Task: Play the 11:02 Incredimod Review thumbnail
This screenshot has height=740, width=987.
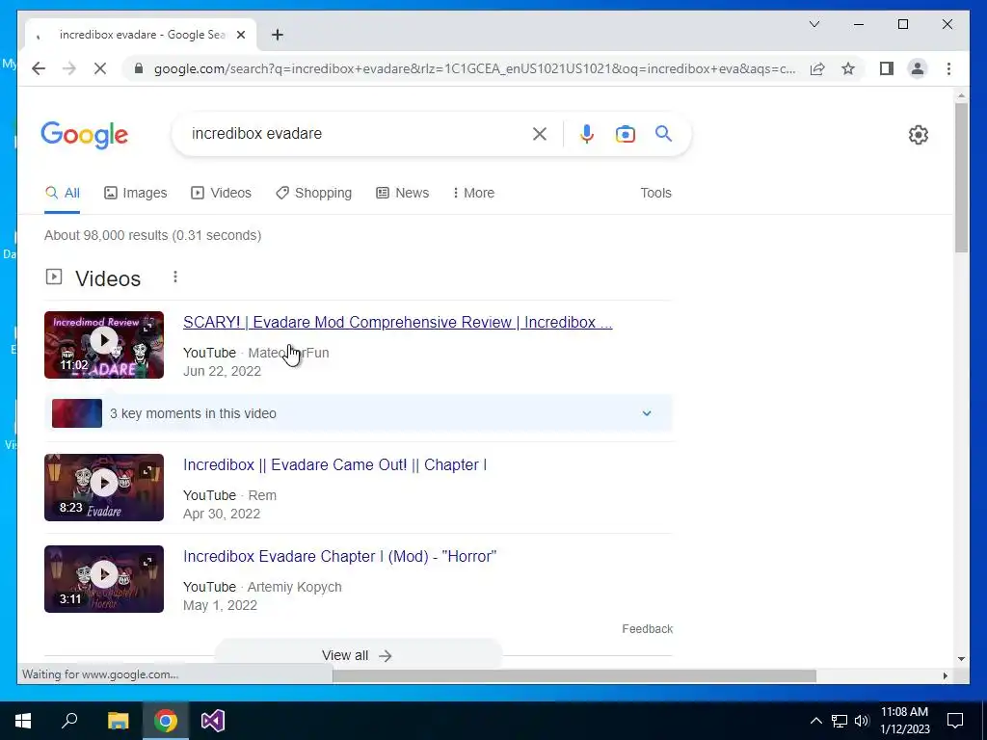Action: pyautogui.click(x=104, y=345)
